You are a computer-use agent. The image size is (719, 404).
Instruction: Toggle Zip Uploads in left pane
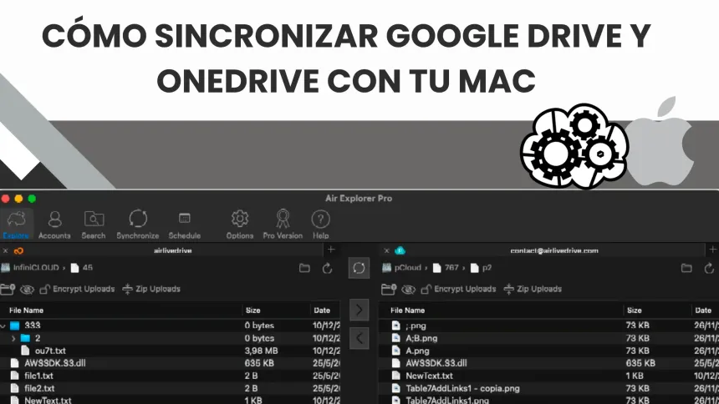click(x=152, y=289)
